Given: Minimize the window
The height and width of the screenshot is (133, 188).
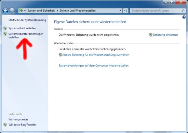Looking at the screenshot, I should (166, 2).
